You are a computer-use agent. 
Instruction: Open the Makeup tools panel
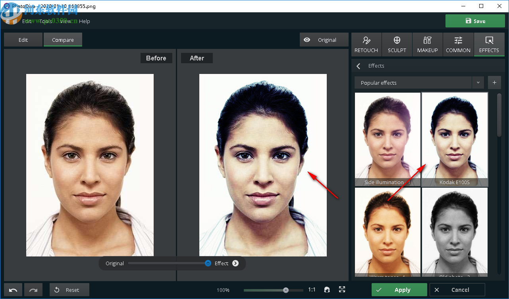click(x=427, y=45)
